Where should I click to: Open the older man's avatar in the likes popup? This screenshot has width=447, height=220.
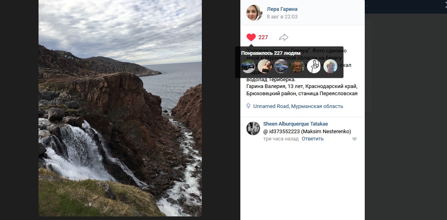click(x=297, y=66)
